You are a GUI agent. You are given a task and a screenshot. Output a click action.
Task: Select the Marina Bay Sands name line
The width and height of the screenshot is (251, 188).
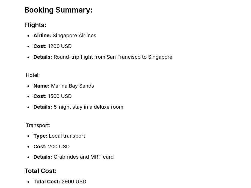click(x=64, y=86)
